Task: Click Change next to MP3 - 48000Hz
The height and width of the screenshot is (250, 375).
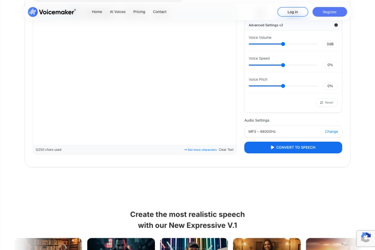Action: coord(331,131)
